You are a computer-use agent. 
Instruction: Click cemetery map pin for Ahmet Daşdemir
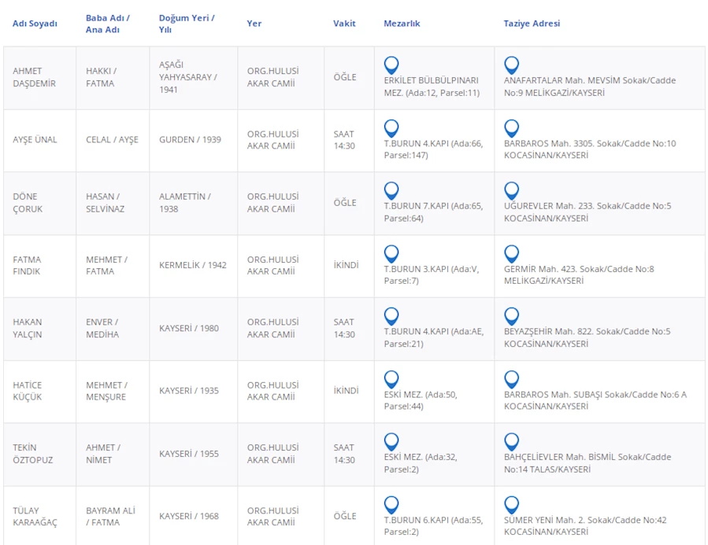pos(391,65)
